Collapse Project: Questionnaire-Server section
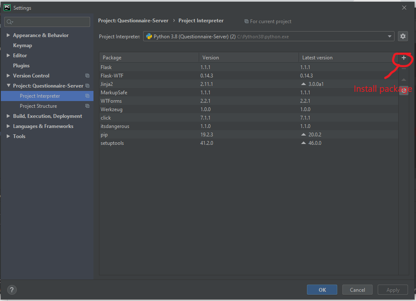This screenshot has width=416, height=301. (x=8, y=85)
